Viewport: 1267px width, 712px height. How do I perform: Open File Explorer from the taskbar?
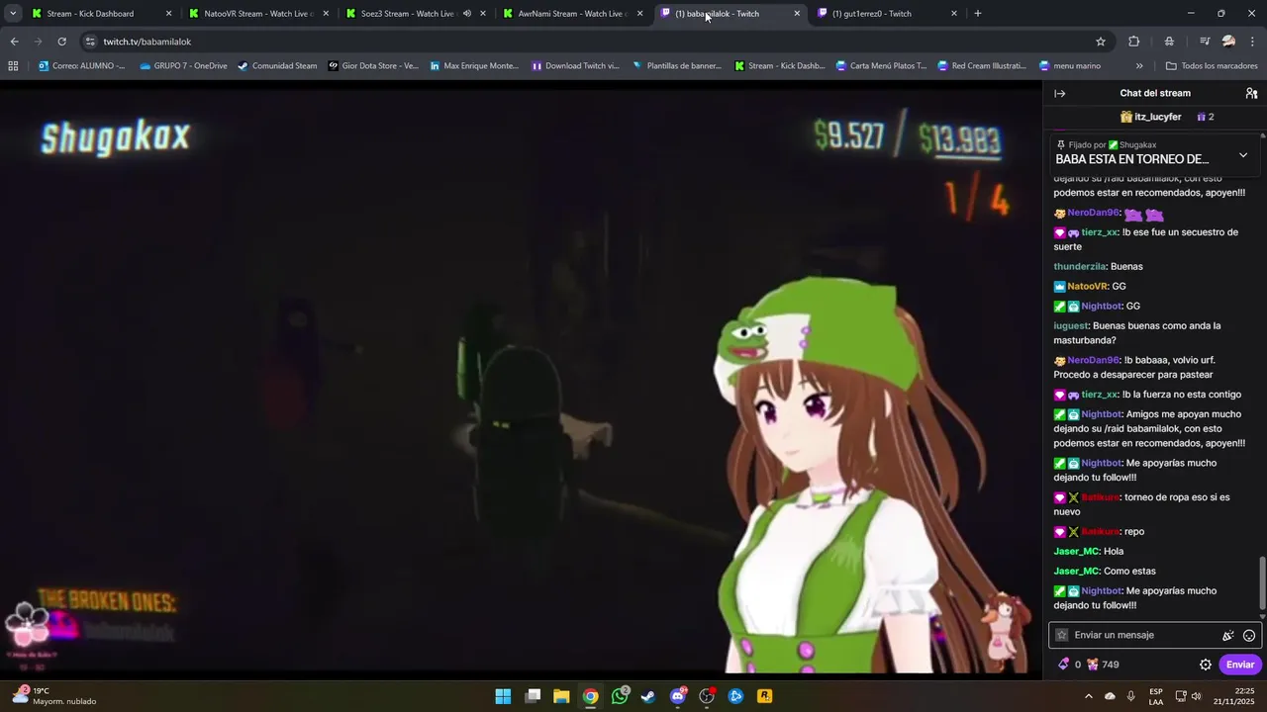coord(561,696)
